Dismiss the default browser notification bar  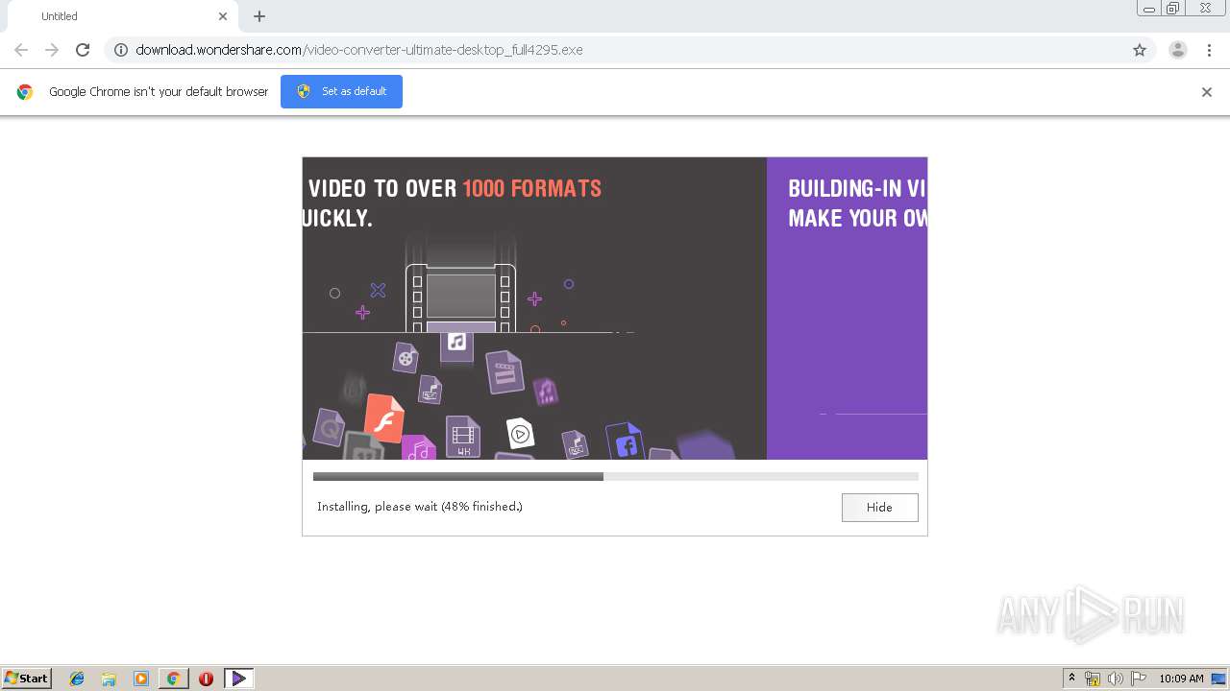[1206, 92]
